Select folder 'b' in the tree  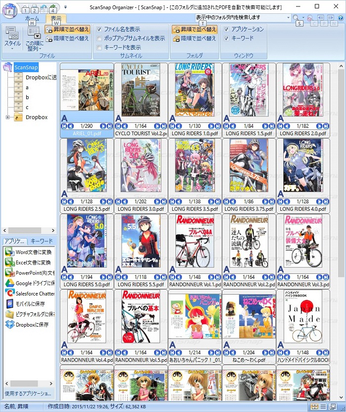pos(27,98)
